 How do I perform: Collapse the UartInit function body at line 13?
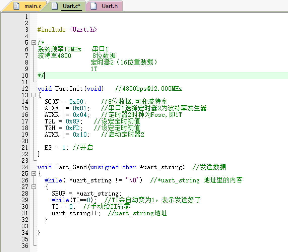pos(34,95)
